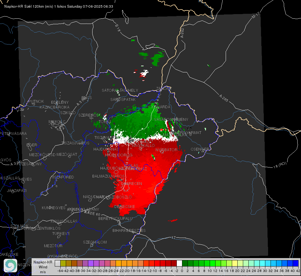Viewport: 301px width, 276px height.
Task: Click the TOKAJ city label
Action: click(105, 122)
